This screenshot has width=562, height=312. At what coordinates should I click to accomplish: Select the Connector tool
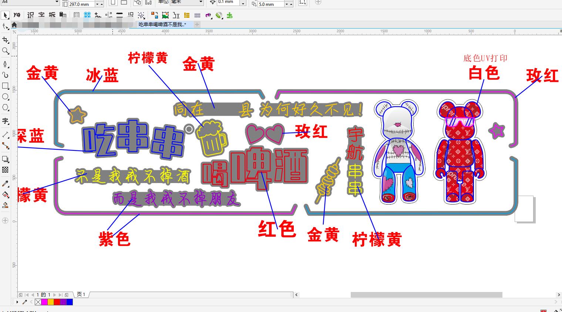(x=5, y=145)
